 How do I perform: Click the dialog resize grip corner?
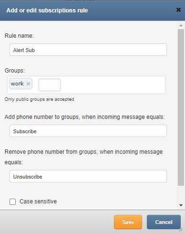click(x=181, y=230)
